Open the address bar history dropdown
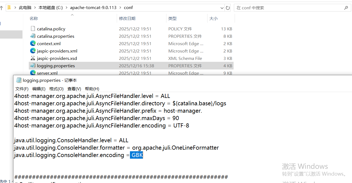This screenshot has width=352, height=183. (222, 8)
